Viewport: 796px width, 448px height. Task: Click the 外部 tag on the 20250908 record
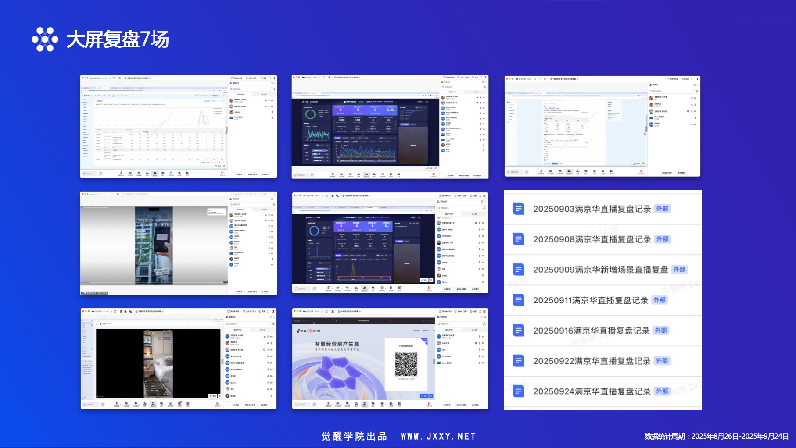662,239
